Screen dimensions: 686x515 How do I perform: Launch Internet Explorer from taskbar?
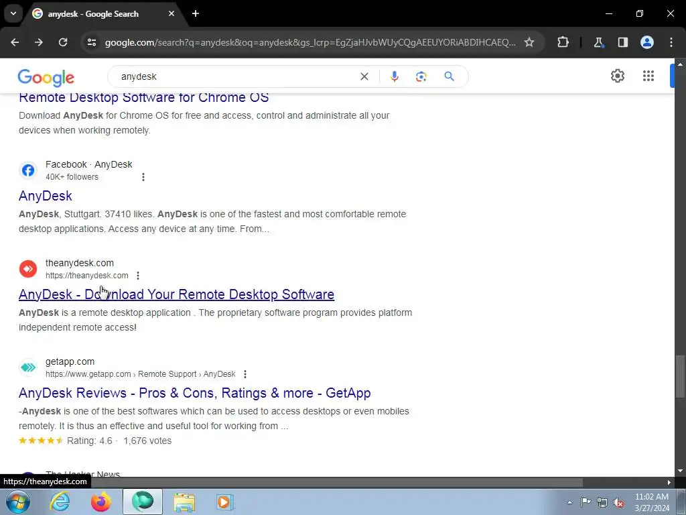(x=60, y=502)
